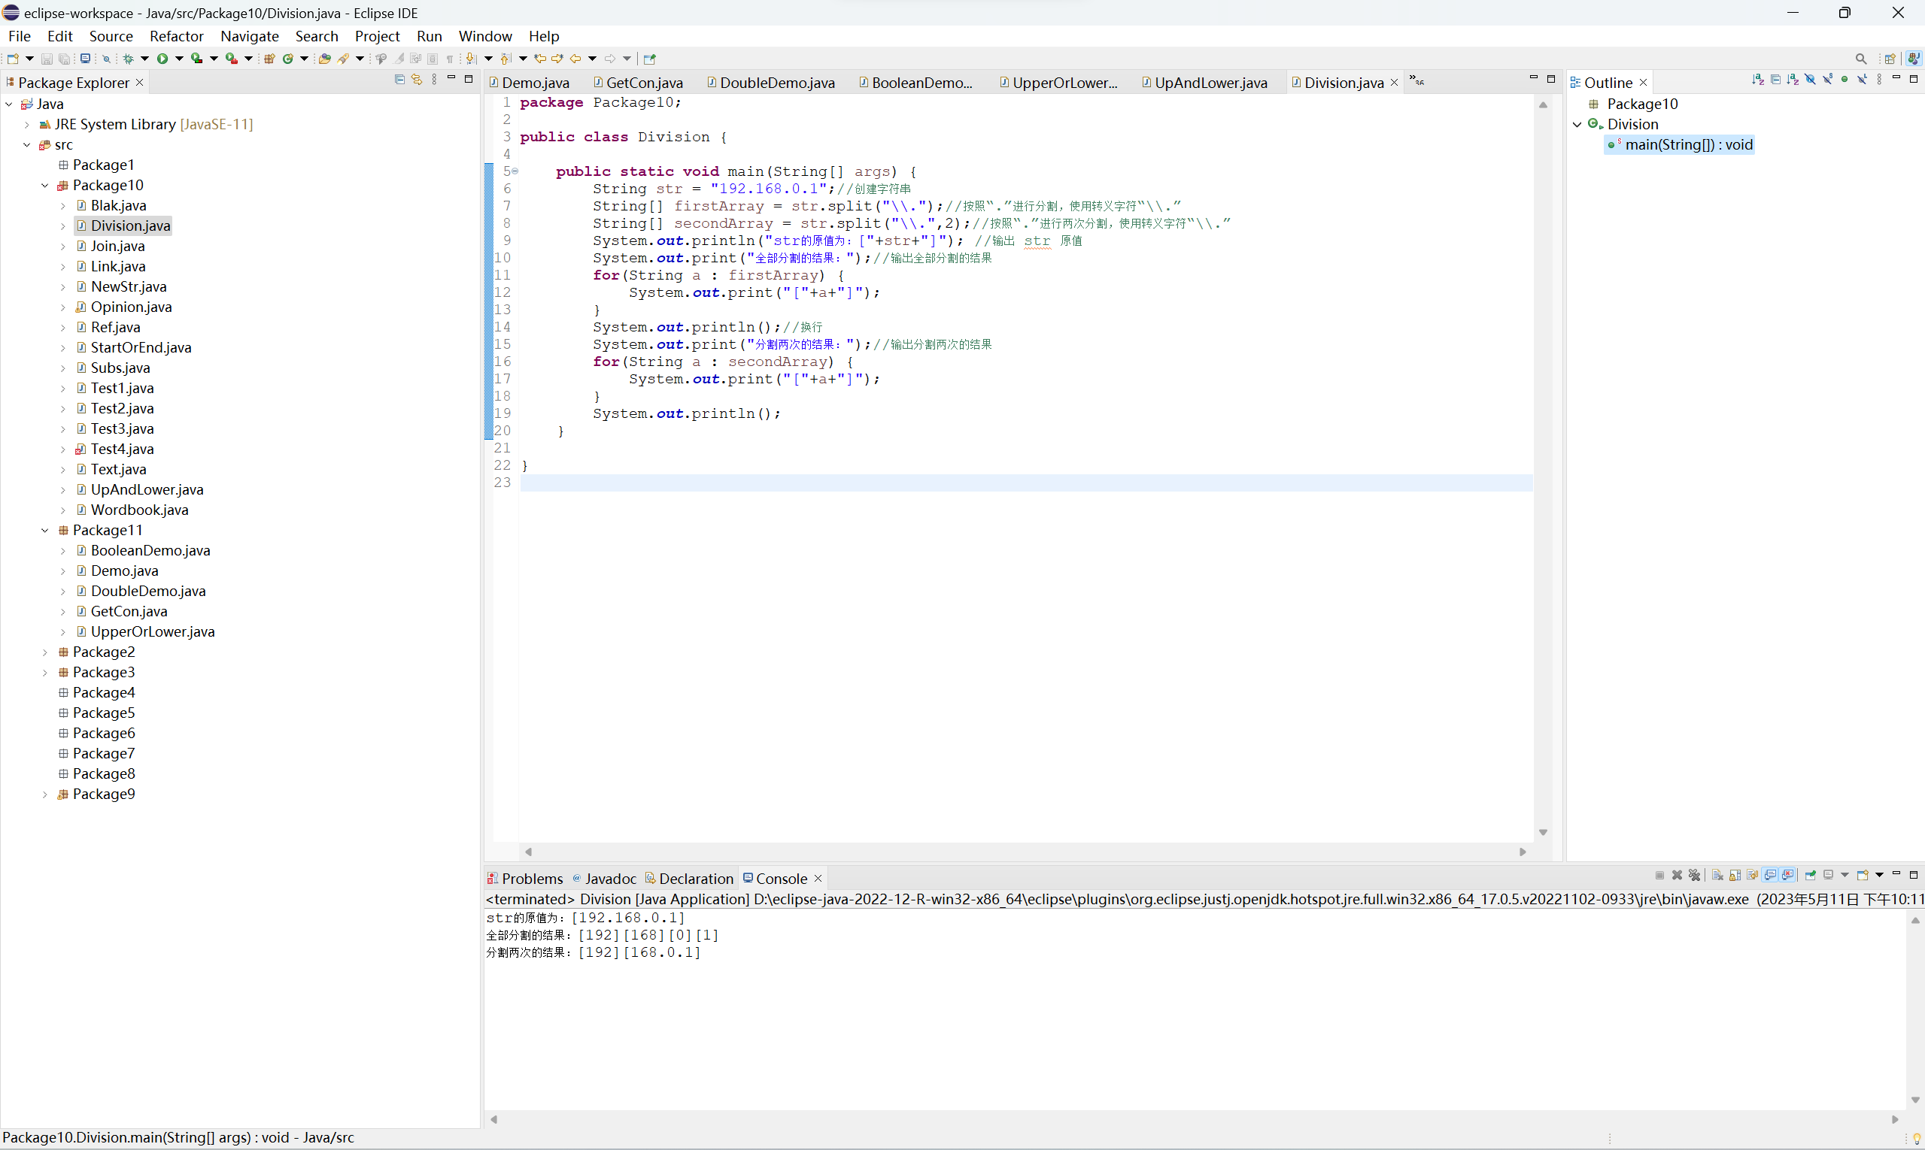
Task: Click the New file toolbar icon
Action: pos(12,59)
